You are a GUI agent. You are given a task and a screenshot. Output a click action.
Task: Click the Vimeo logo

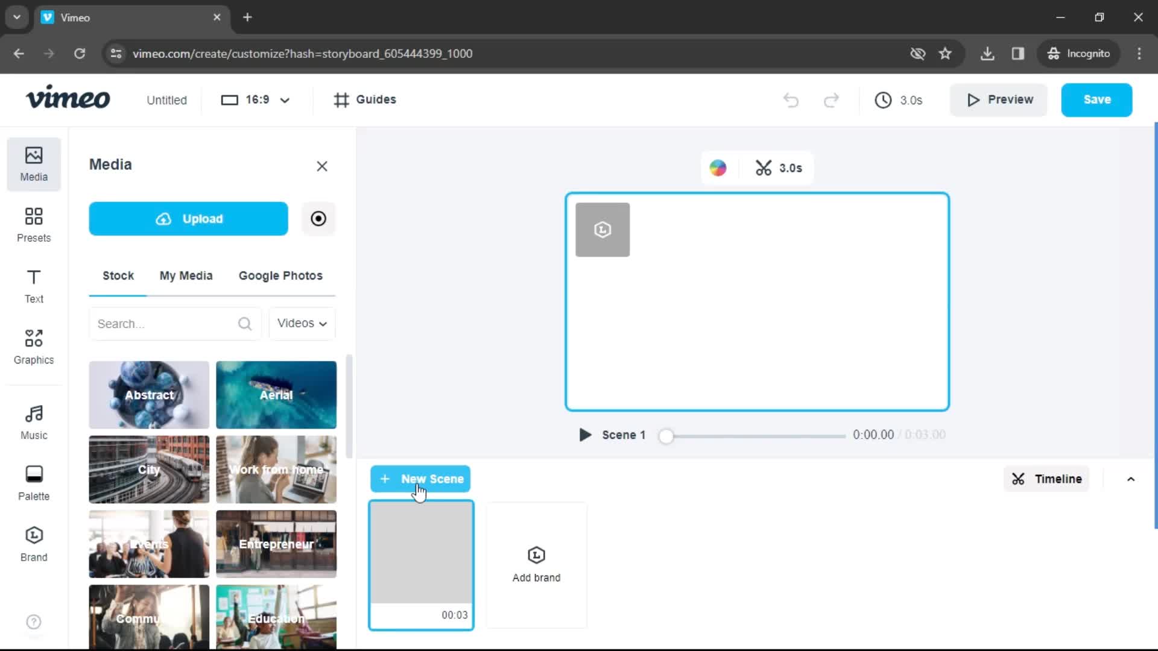(68, 98)
